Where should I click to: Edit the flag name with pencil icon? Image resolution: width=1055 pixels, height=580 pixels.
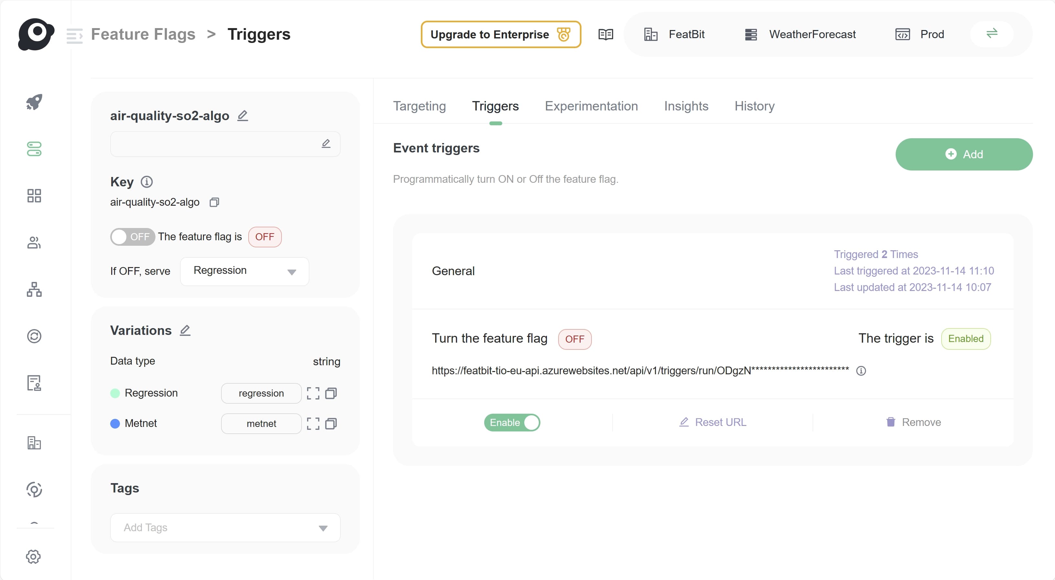pos(242,116)
